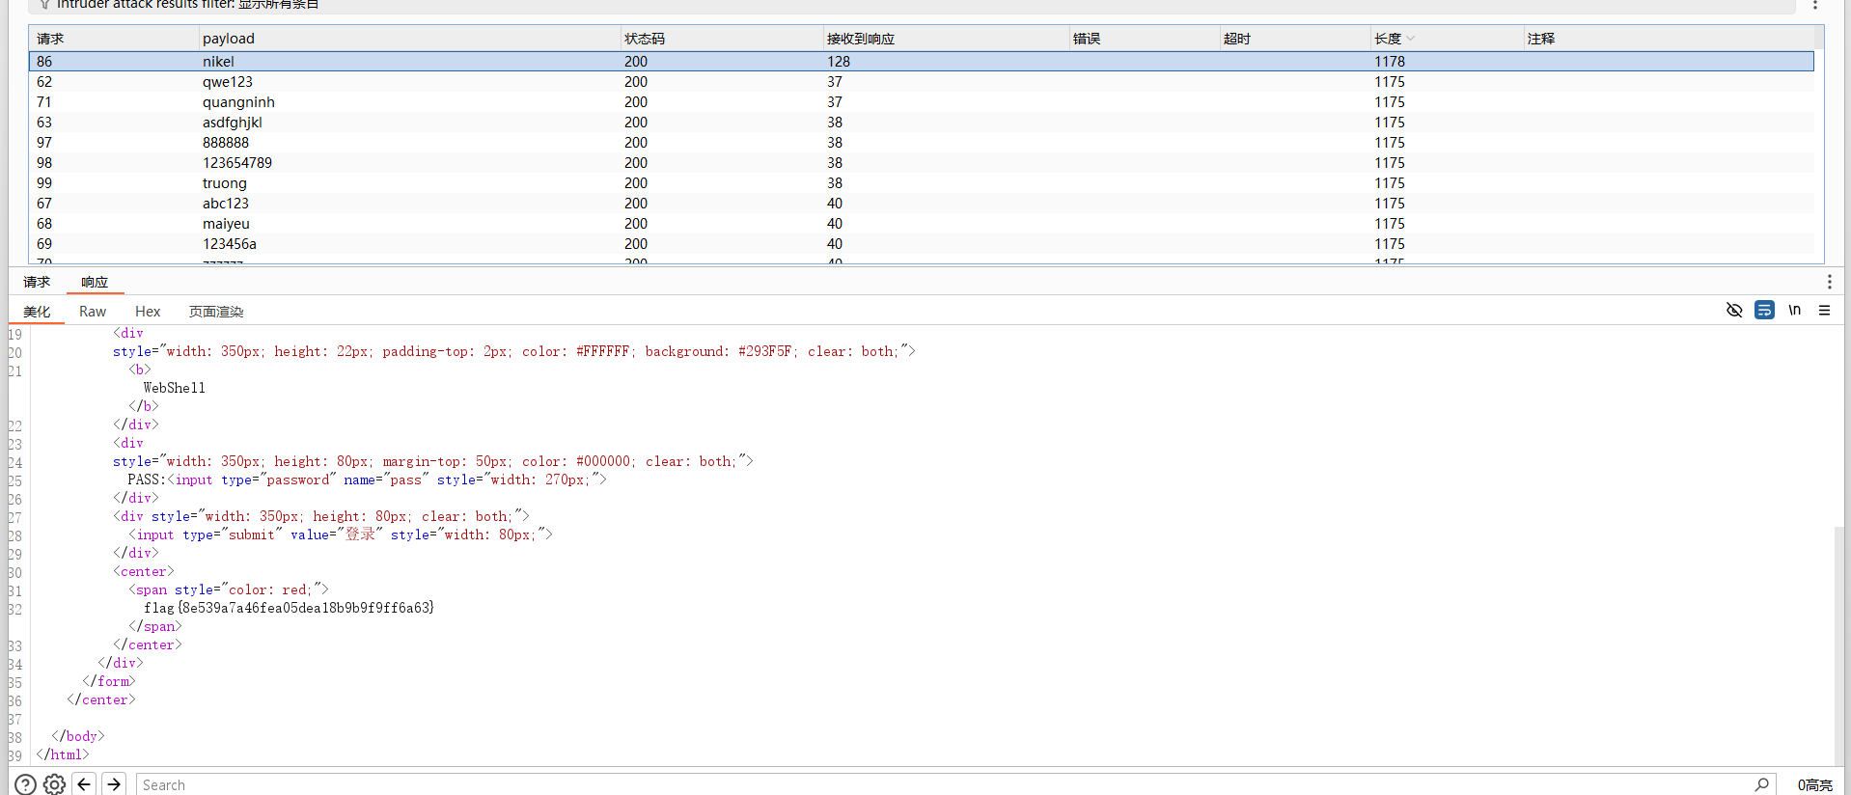Select the row with payload quangninh
The width and height of the screenshot is (1851, 795).
[x=922, y=102]
